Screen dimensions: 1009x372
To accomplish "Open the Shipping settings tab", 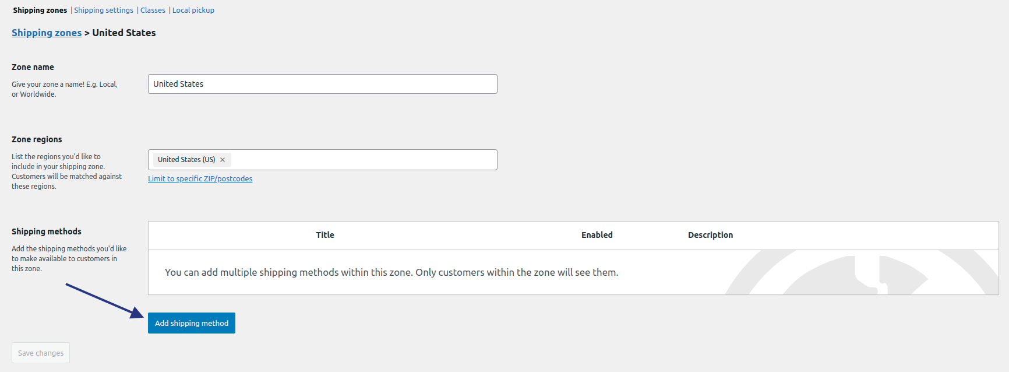I will [104, 10].
